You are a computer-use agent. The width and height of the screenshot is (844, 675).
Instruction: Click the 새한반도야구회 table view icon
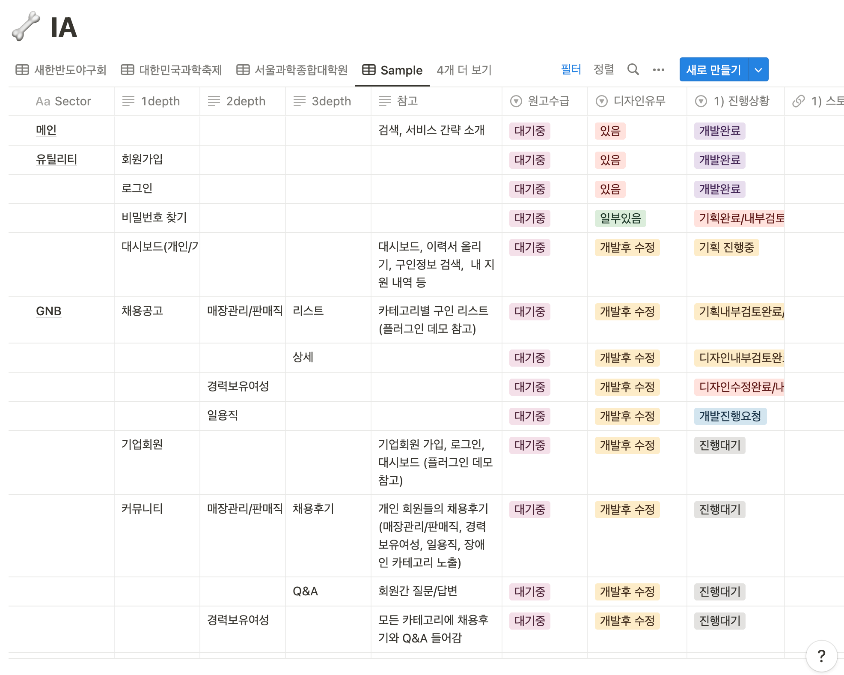[22, 70]
